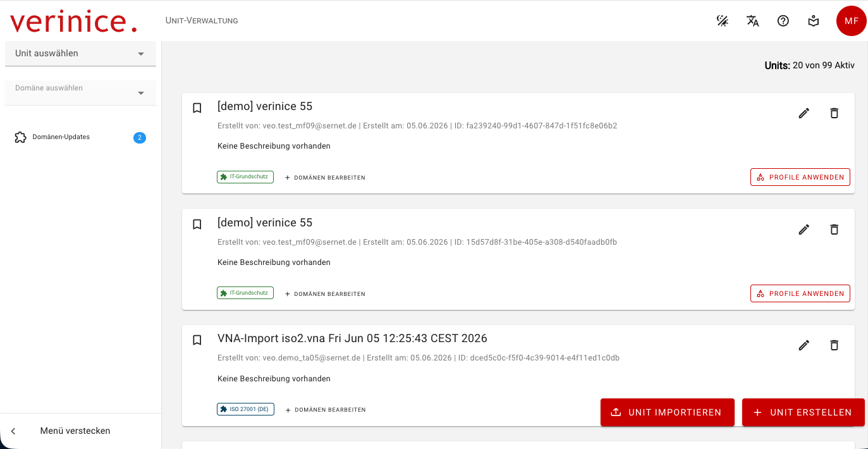Open the documentation reader book icon
The height and width of the screenshot is (449, 868).
point(814,21)
